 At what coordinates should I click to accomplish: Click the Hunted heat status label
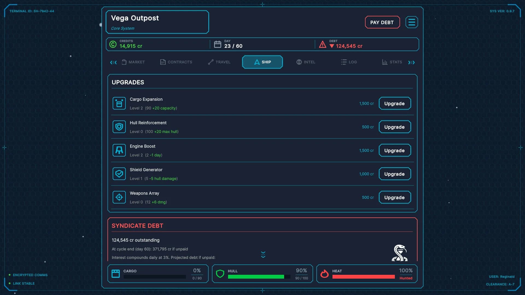coord(406,278)
